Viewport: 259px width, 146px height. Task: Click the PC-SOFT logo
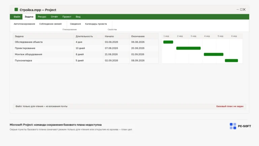click(x=240, y=126)
